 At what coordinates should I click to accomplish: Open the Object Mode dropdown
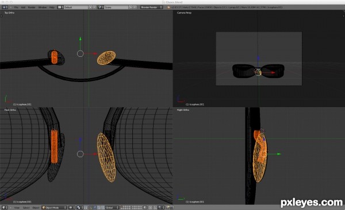[55, 208]
